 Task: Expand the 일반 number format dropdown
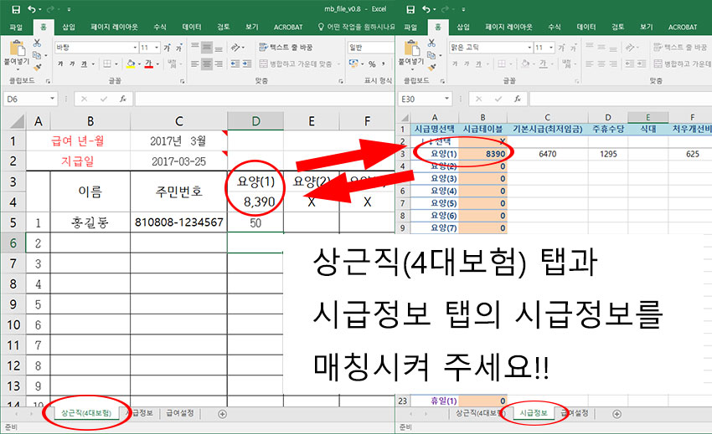coord(388,48)
